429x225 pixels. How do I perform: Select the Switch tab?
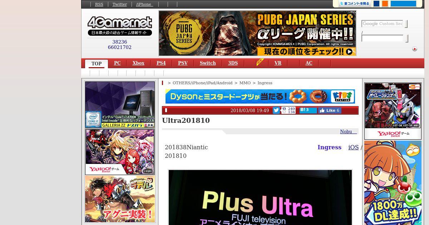[208, 63]
